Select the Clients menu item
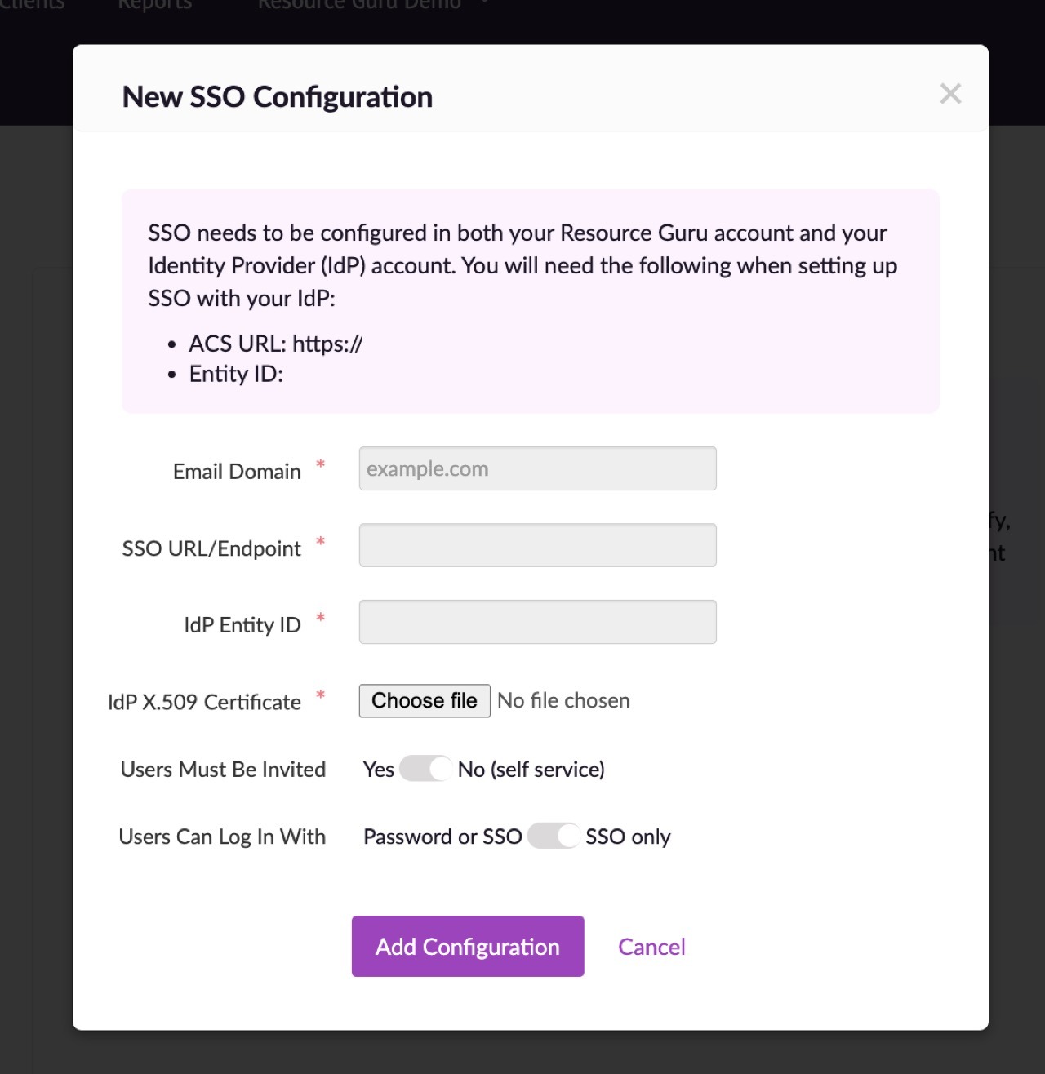The height and width of the screenshot is (1074, 1045). tap(32, 6)
